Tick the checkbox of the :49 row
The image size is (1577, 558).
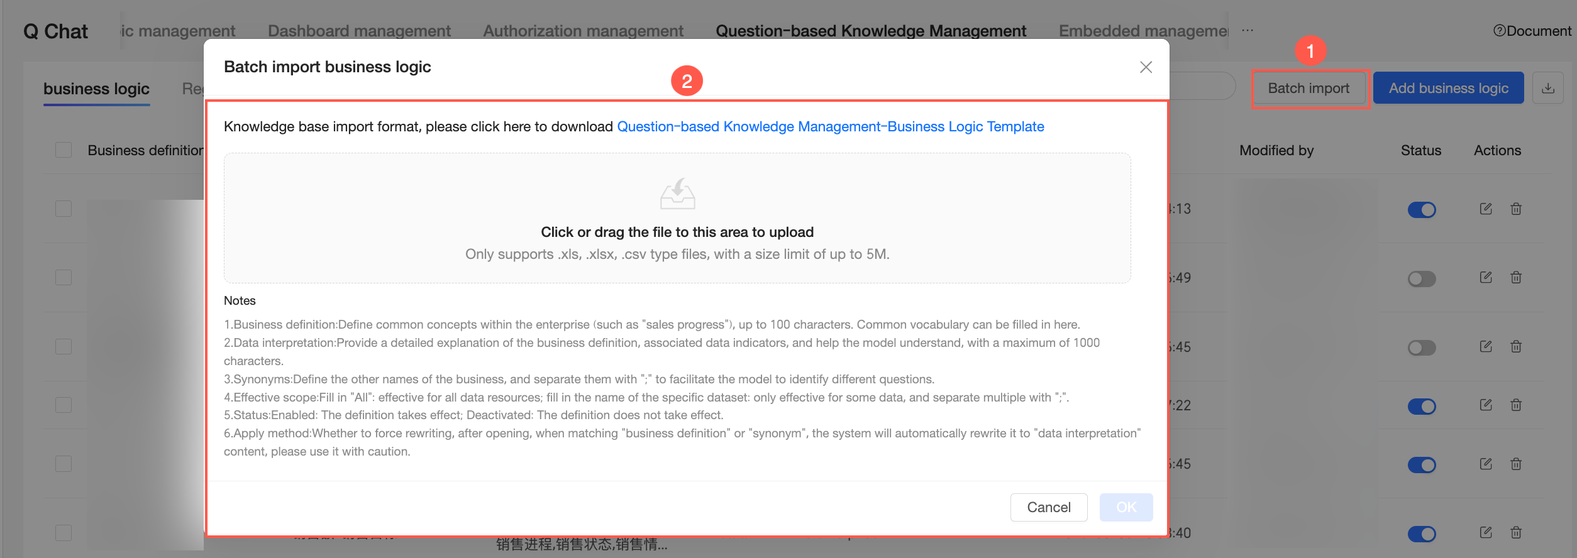click(x=64, y=278)
